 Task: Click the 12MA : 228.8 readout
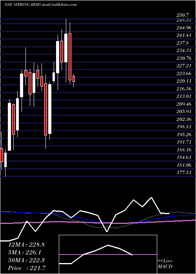[x=26, y=245]
